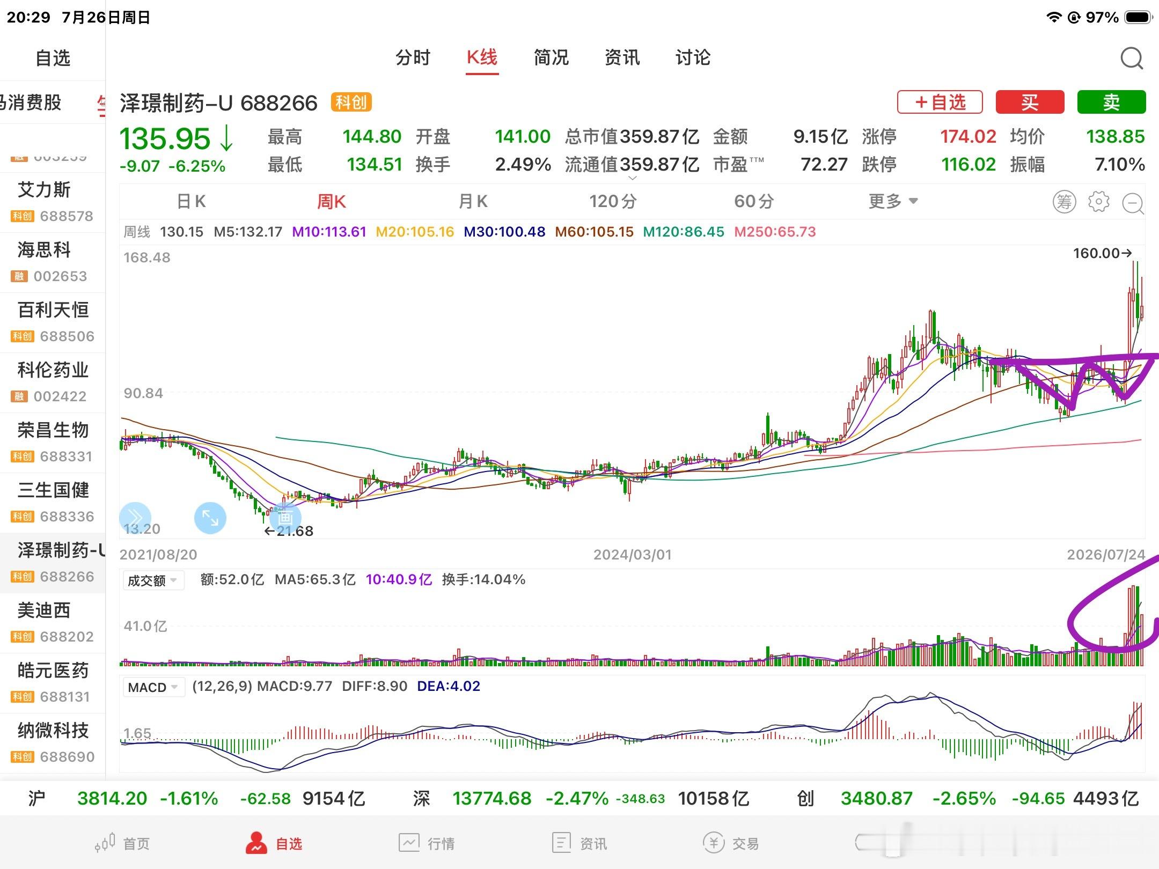Expand the 更多 period dropdown

(x=893, y=202)
